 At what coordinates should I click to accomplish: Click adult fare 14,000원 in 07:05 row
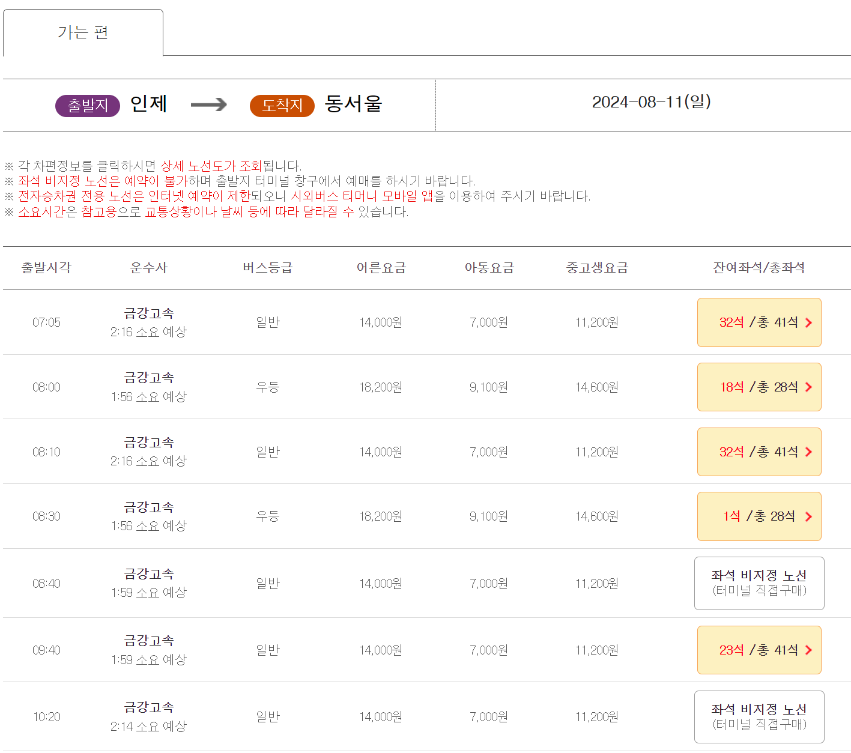[x=381, y=322]
